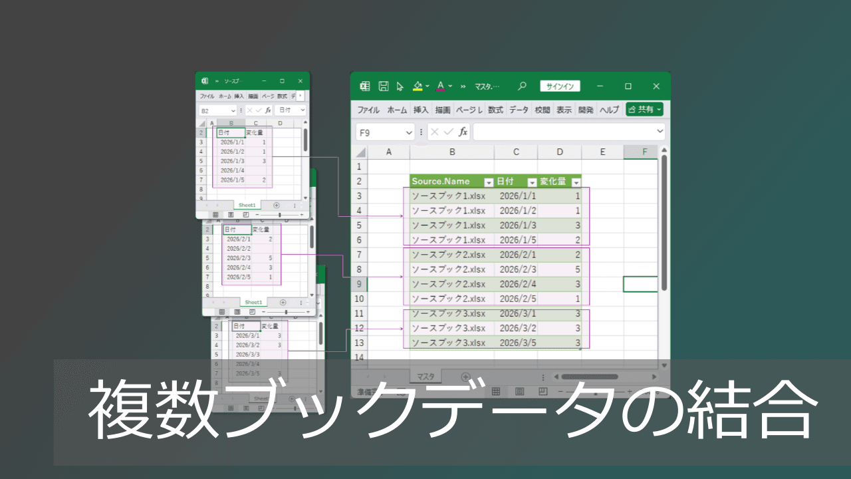Screen dimensions: 851x479
Task: Switch top source workbook to page layout view
Action: click(x=230, y=215)
